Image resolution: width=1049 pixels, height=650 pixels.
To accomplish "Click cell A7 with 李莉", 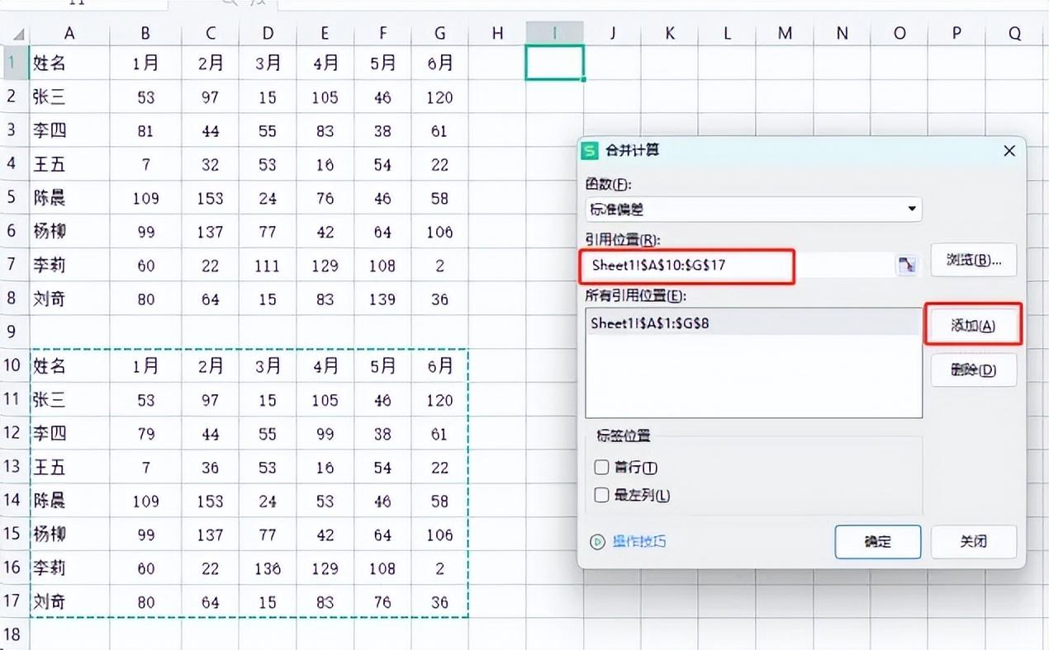I will (69, 265).
